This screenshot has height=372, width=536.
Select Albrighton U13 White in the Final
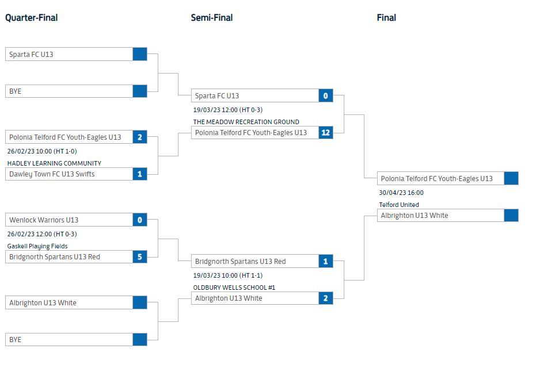(x=415, y=216)
